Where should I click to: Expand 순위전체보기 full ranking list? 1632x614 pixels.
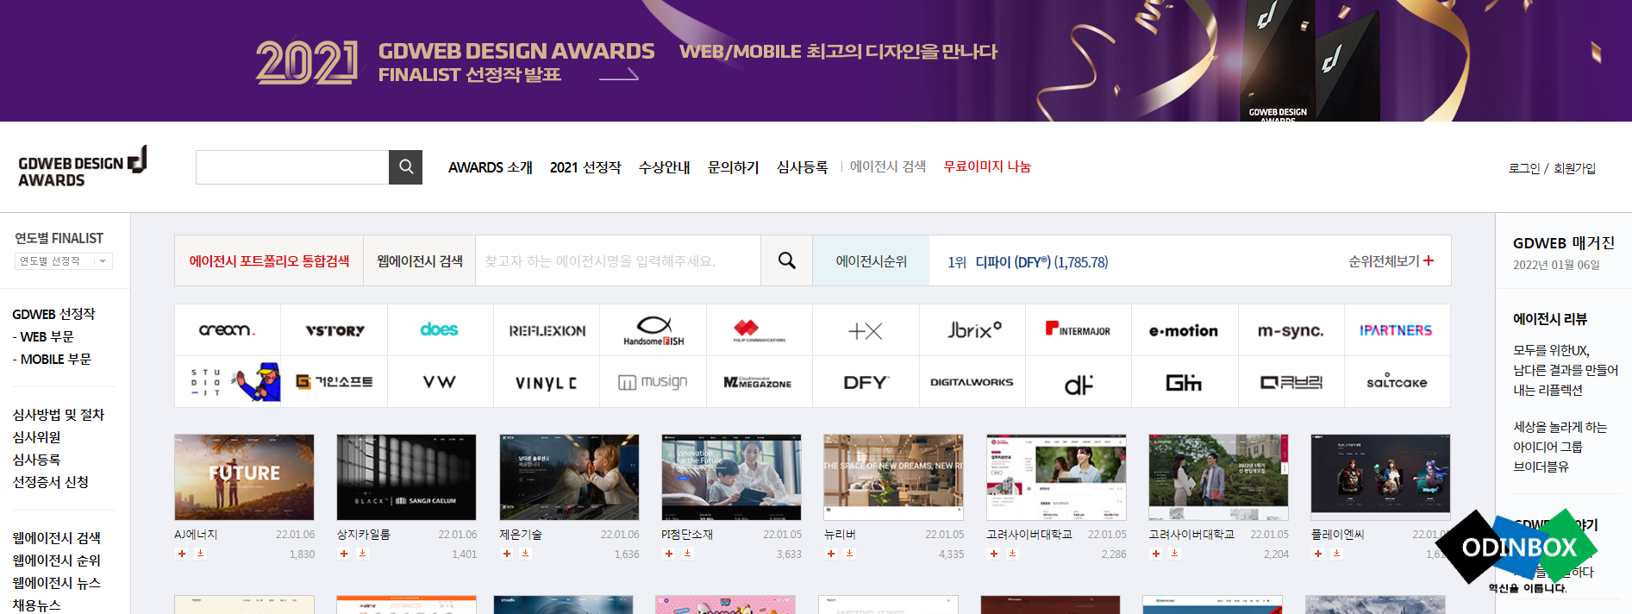coord(1391,260)
